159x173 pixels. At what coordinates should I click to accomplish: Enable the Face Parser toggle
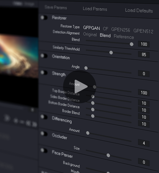(x=44, y=150)
